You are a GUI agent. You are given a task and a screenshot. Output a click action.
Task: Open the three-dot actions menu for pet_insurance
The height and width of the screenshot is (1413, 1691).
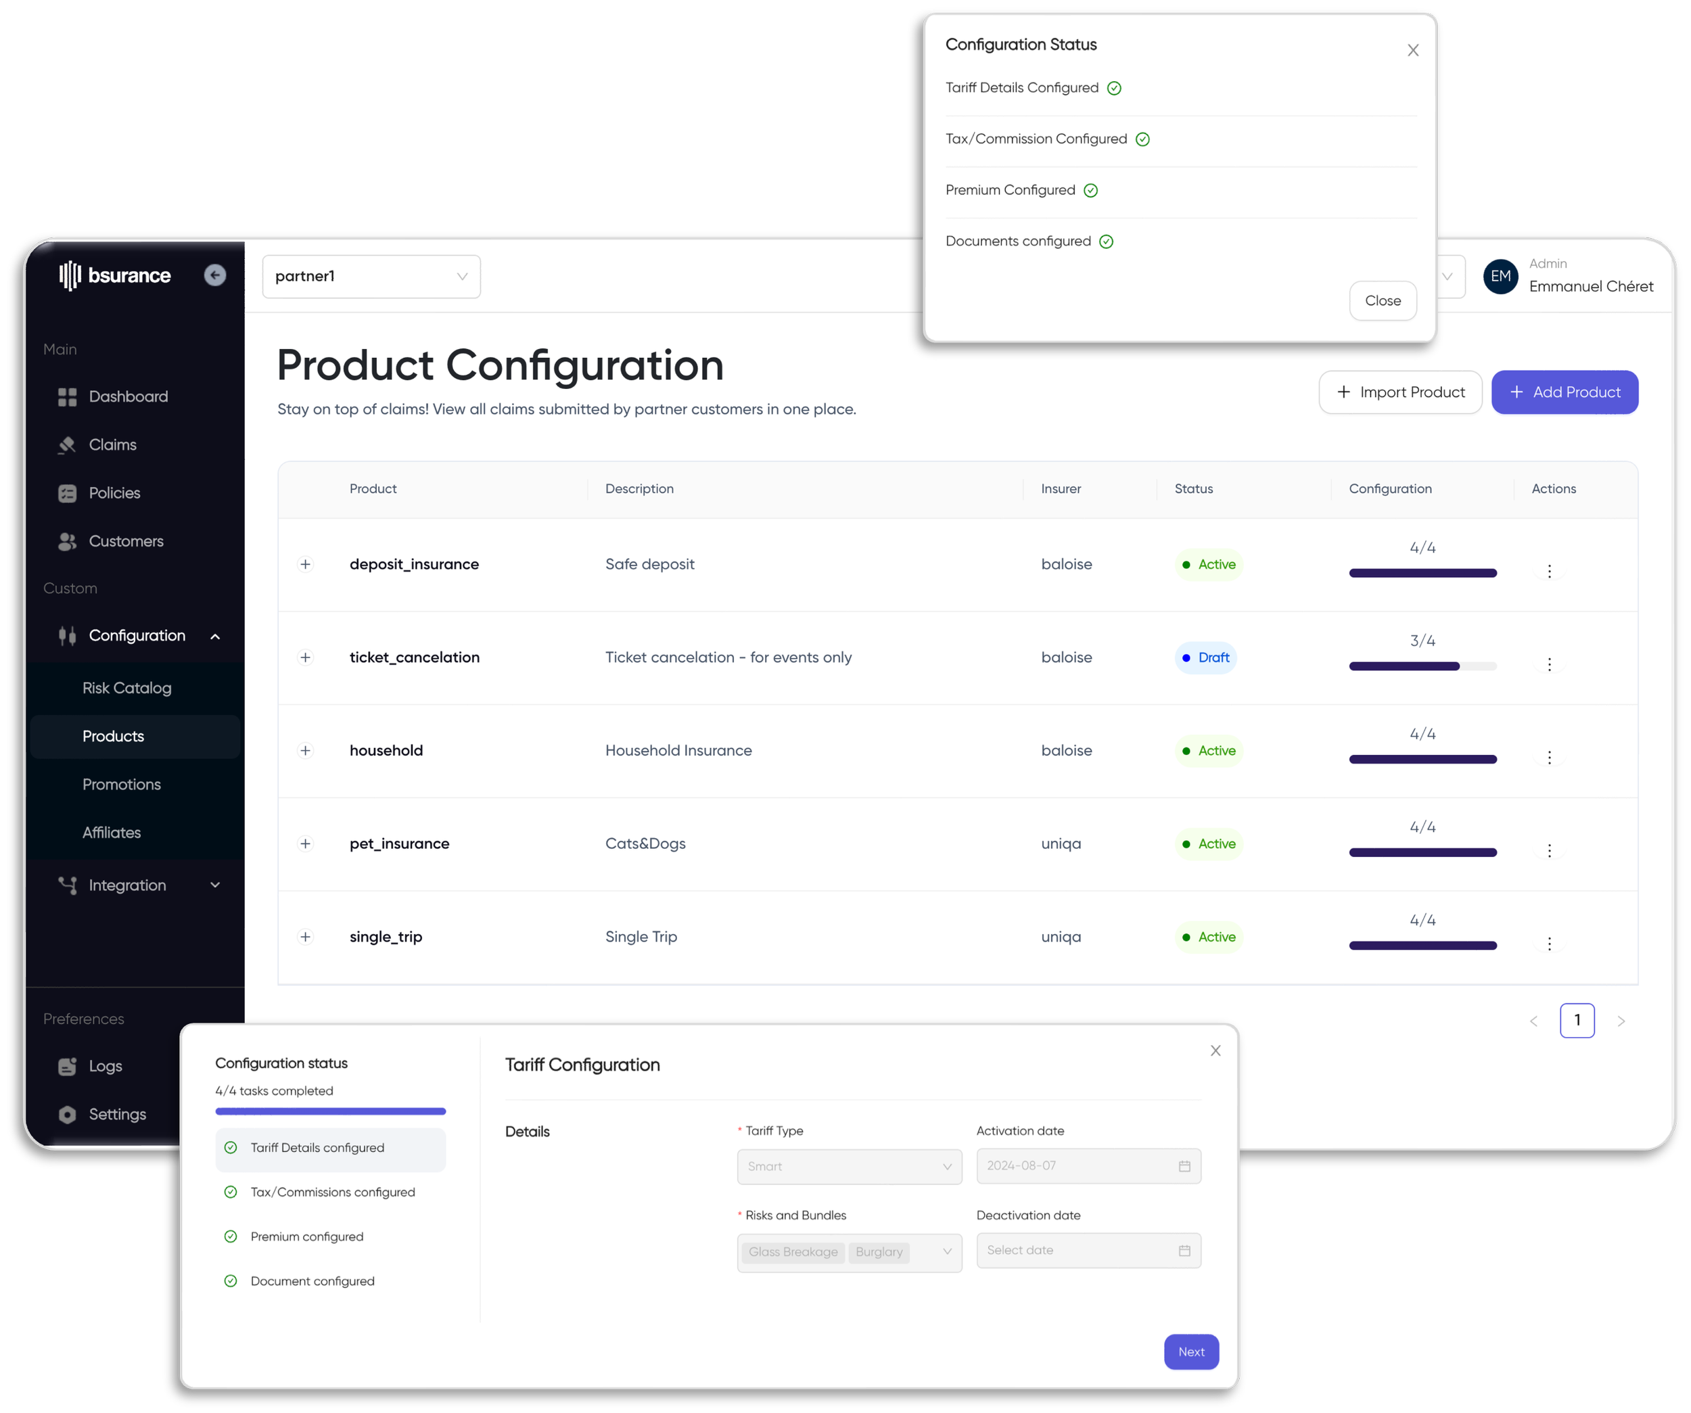tap(1548, 851)
